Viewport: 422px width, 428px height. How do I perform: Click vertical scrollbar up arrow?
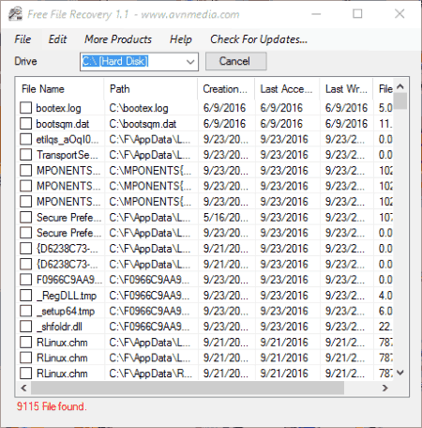400,86
